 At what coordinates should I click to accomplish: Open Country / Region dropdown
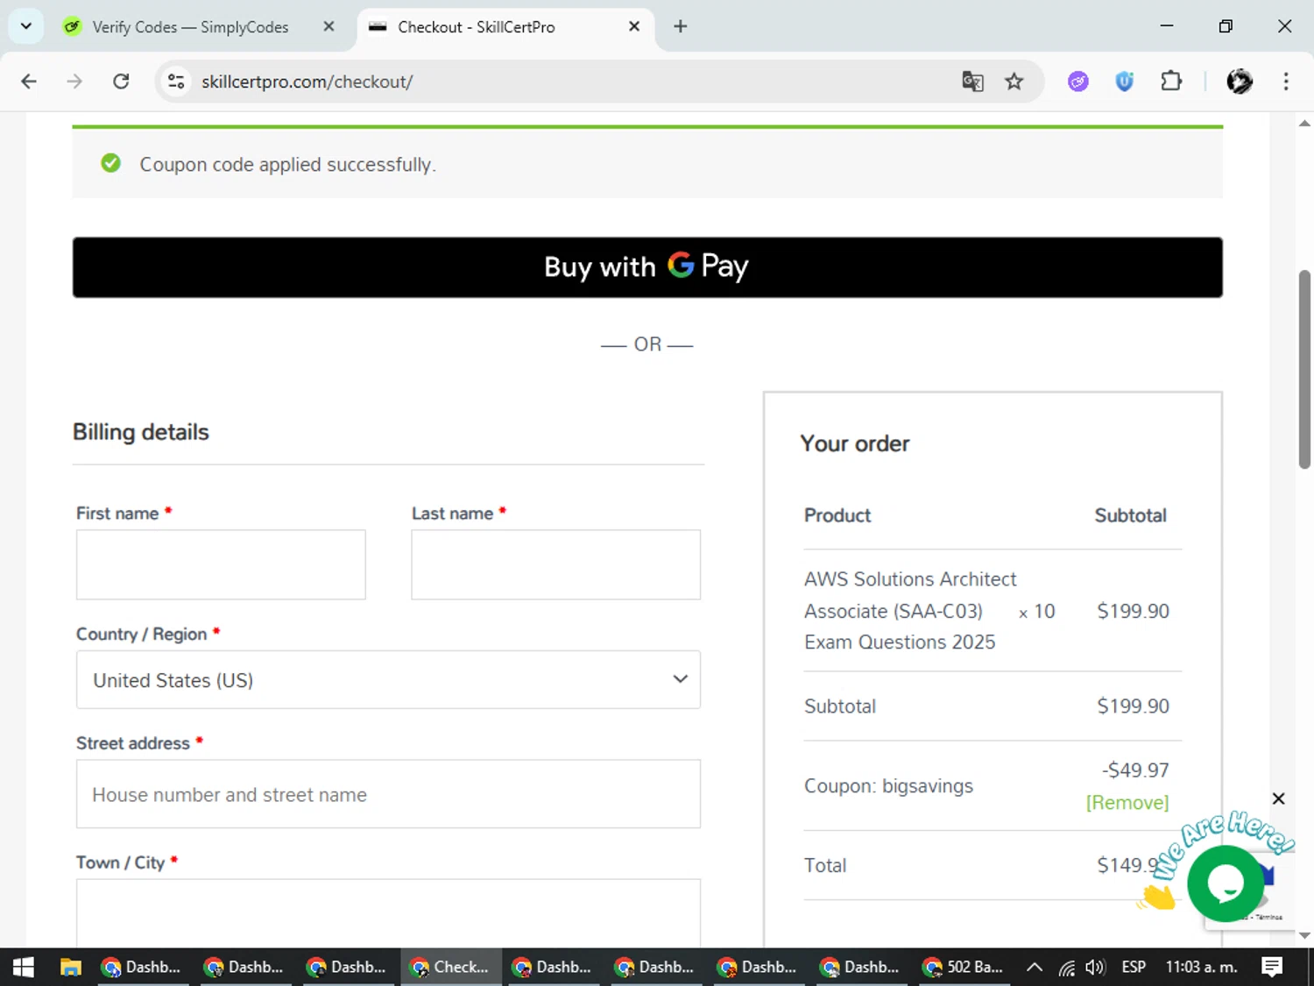click(x=388, y=679)
